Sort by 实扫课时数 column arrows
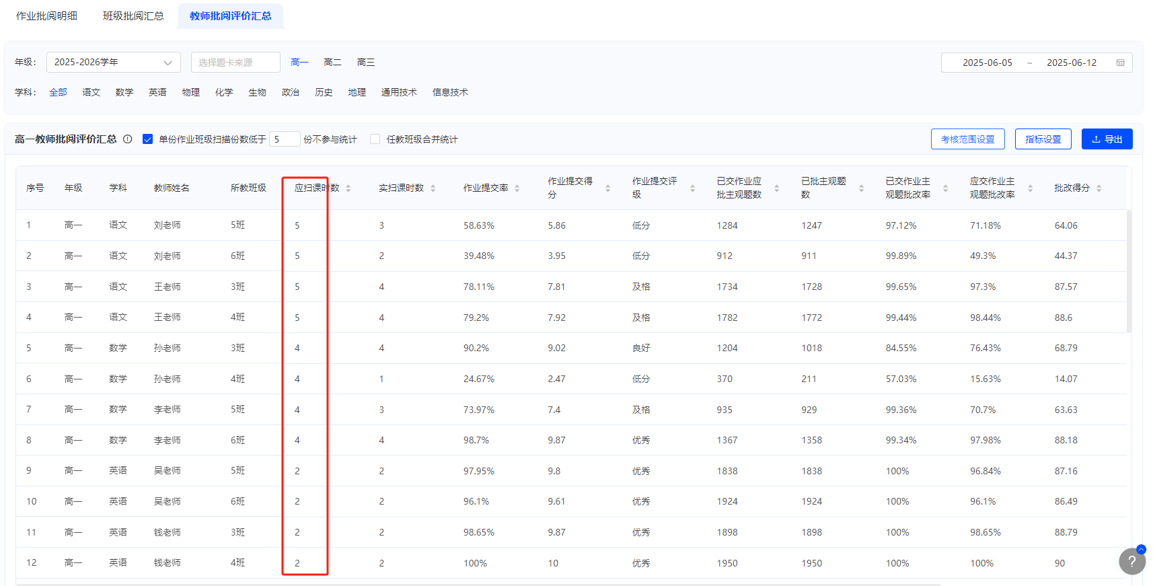 [433, 188]
